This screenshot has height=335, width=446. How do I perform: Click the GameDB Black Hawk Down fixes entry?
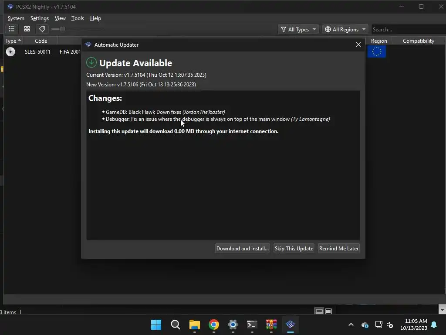point(165,112)
